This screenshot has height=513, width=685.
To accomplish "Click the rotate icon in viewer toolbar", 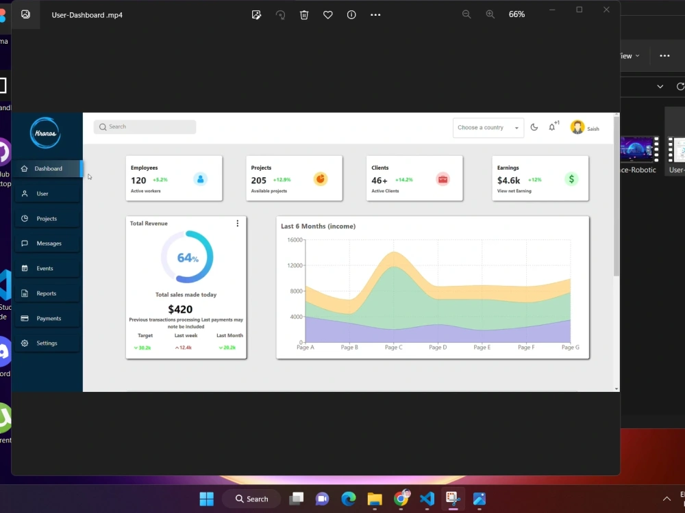I will (x=280, y=15).
